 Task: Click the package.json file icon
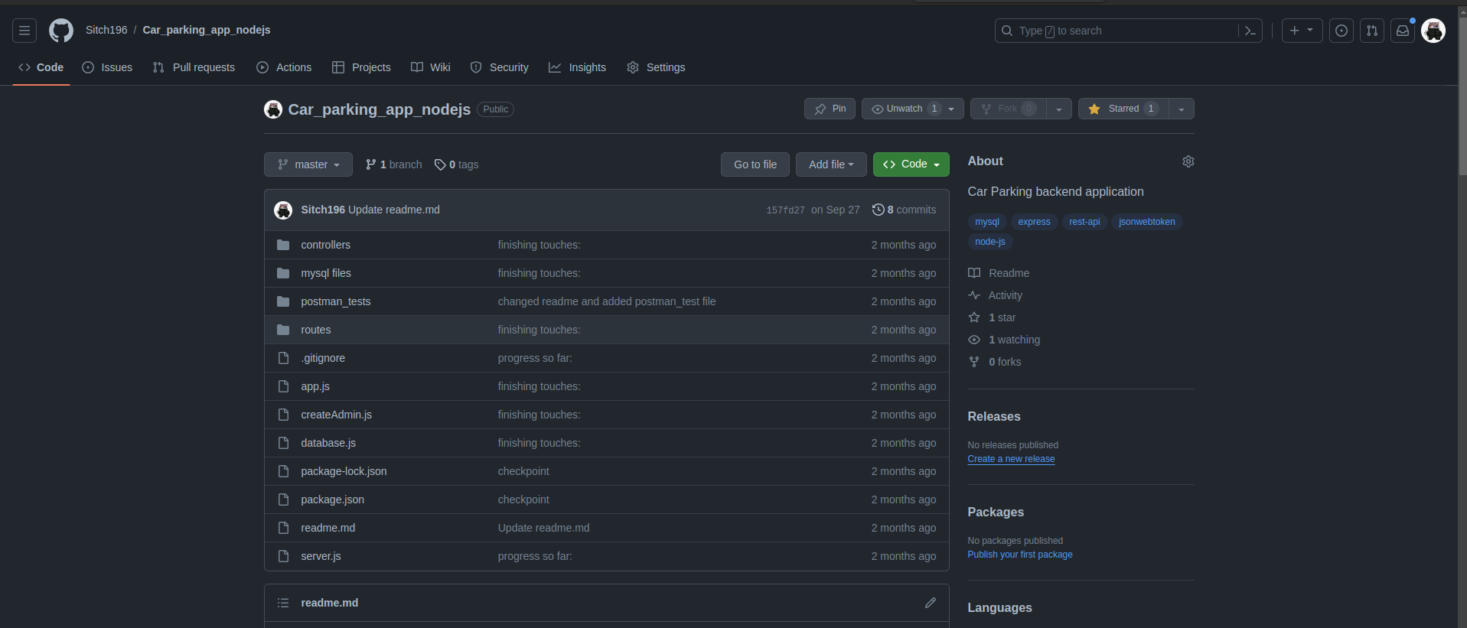(x=283, y=499)
